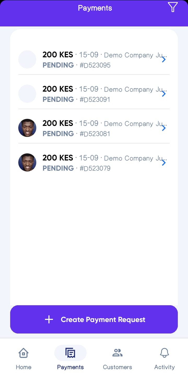Tap the Payments receipt icon

(x=70, y=353)
